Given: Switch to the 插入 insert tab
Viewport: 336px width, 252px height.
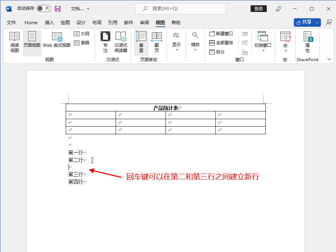Looking at the screenshot, I should coord(49,22).
